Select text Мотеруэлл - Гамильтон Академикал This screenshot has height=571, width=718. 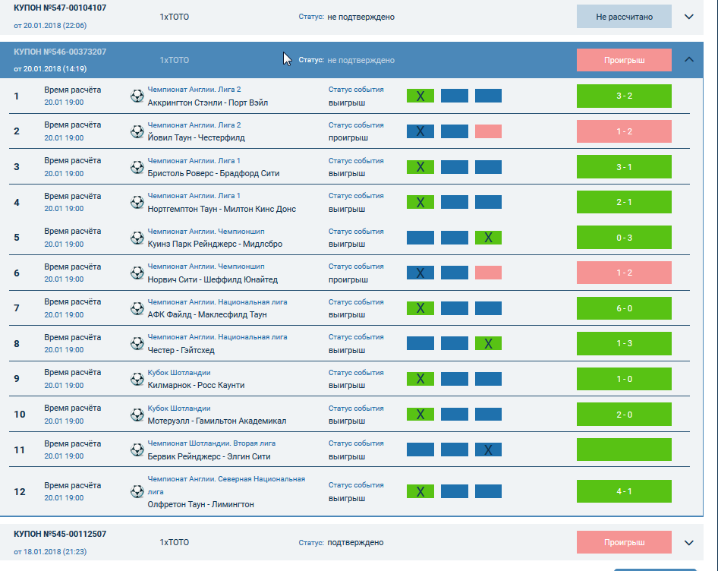click(x=216, y=421)
